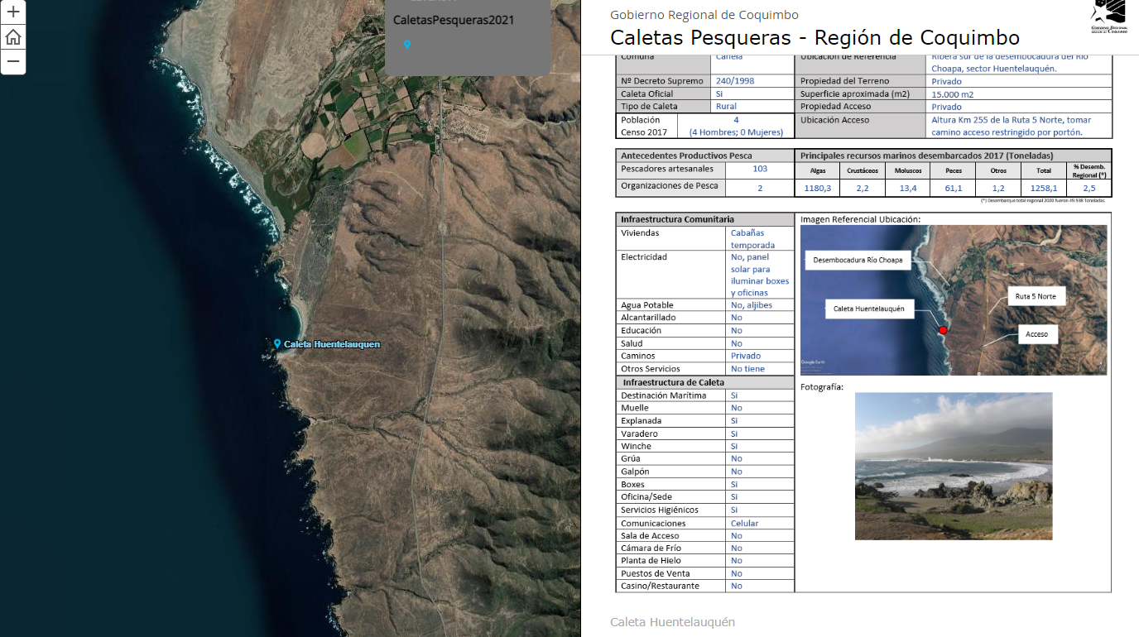Click the Home default extent button

(x=13, y=37)
